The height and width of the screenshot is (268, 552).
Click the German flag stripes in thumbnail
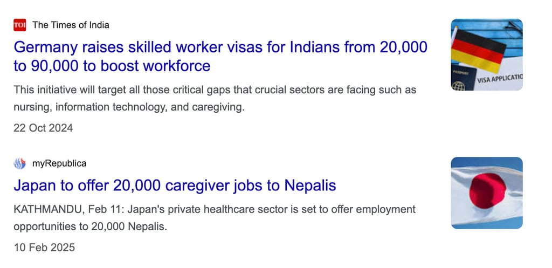(x=479, y=51)
